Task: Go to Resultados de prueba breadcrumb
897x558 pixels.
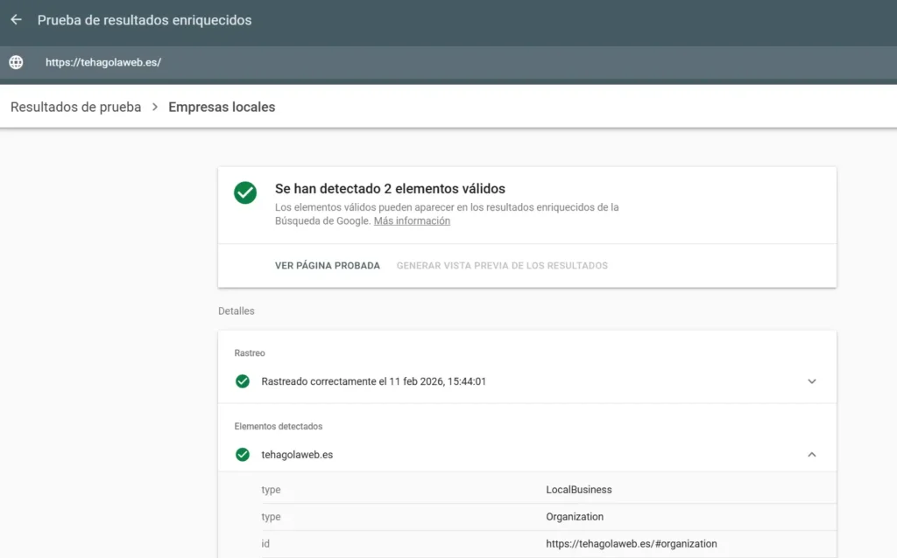Action: pyautogui.click(x=75, y=108)
